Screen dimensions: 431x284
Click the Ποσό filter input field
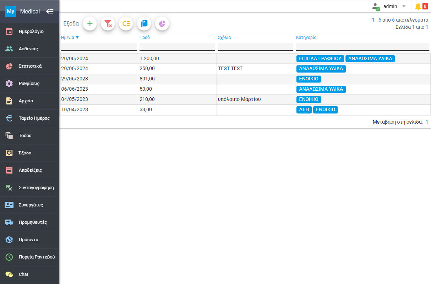[x=177, y=47]
